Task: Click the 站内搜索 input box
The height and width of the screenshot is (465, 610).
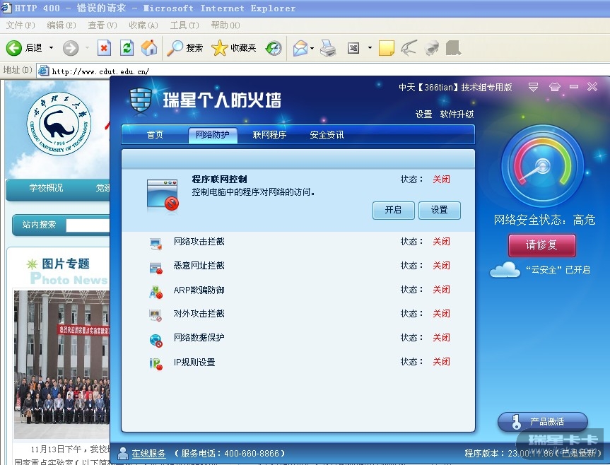Action: [x=88, y=225]
